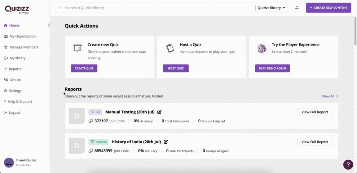Click the Premier Plan label
Viewport: 357px width, 173px height.
pyautogui.click(x=24, y=165)
